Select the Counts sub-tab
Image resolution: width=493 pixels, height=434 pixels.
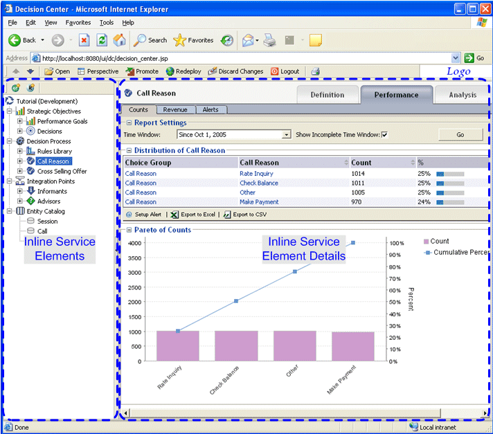click(x=138, y=109)
